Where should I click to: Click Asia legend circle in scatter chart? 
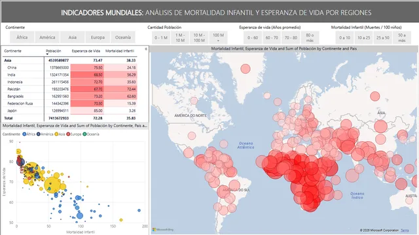56,134
